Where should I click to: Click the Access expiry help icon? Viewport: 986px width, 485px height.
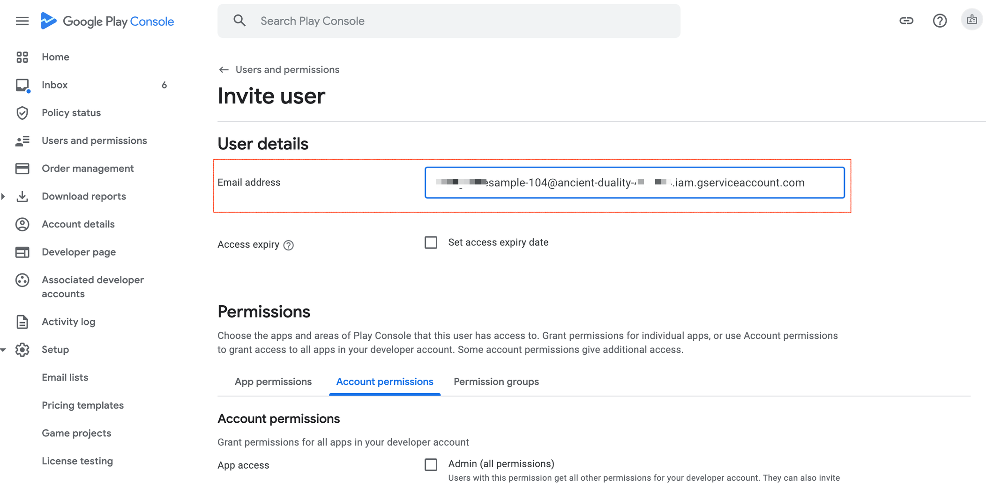tap(289, 245)
